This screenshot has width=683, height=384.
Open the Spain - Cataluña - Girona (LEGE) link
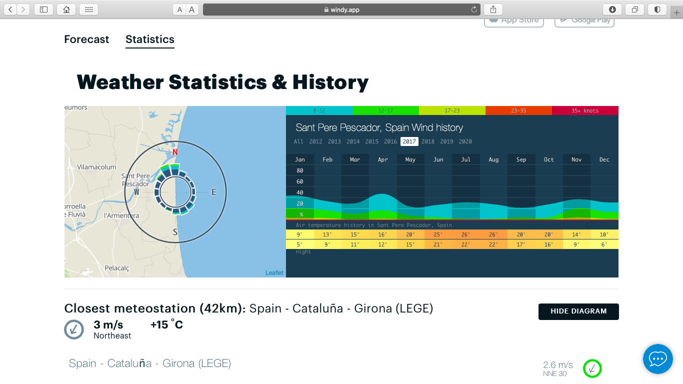[x=150, y=363]
